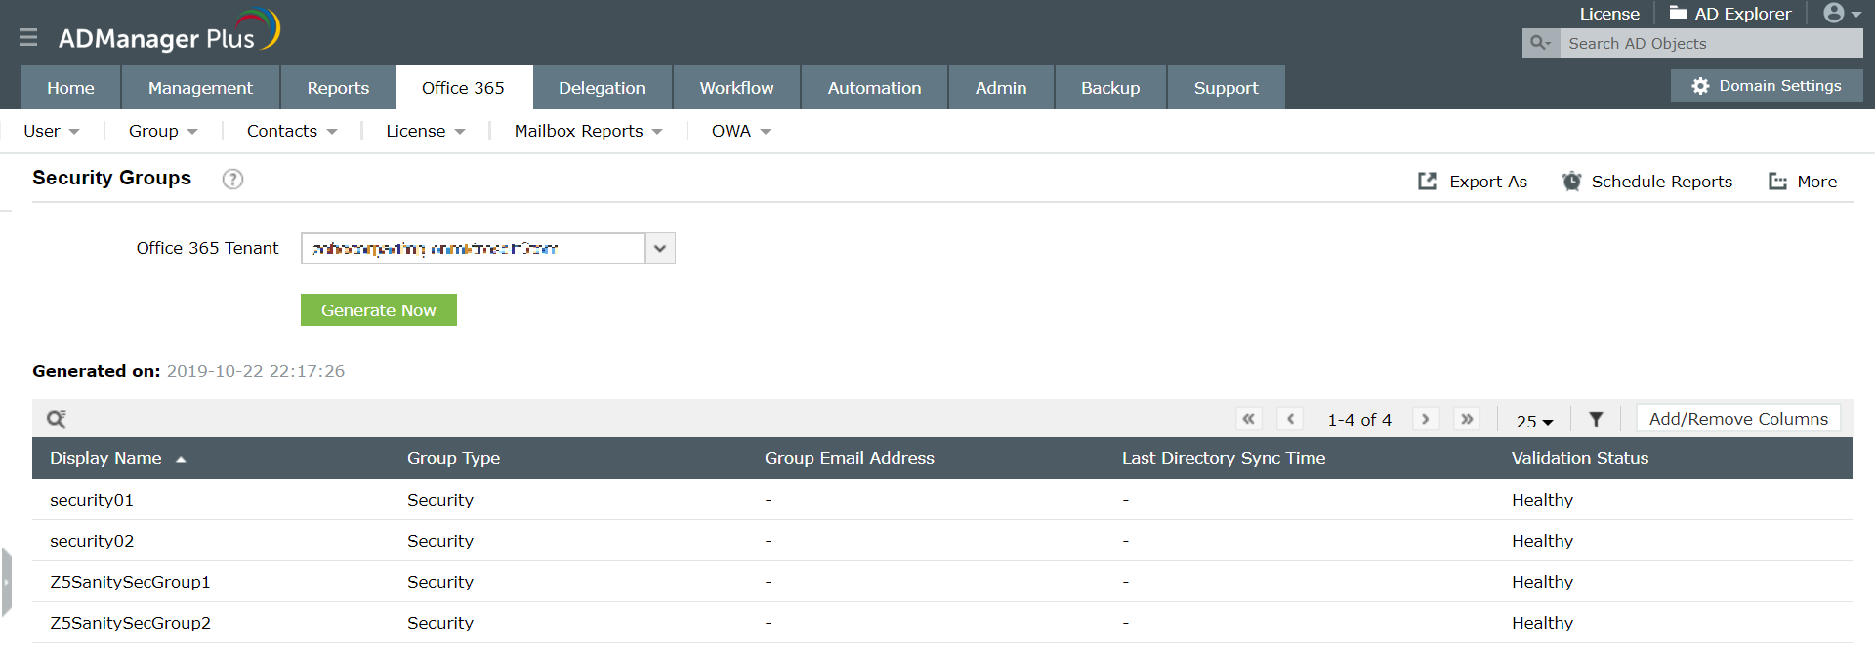This screenshot has width=1875, height=650.
Task: Click the ADManager Plus logo
Action: click(169, 31)
